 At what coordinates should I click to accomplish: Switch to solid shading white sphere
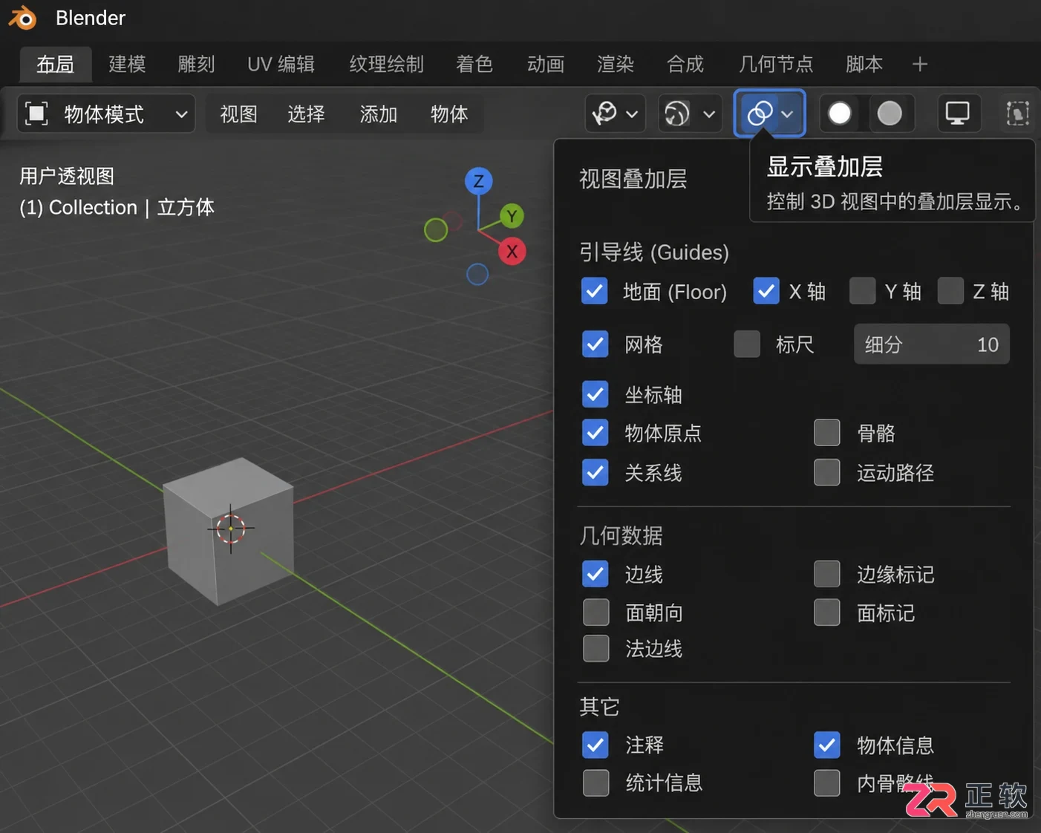(x=840, y=114)
